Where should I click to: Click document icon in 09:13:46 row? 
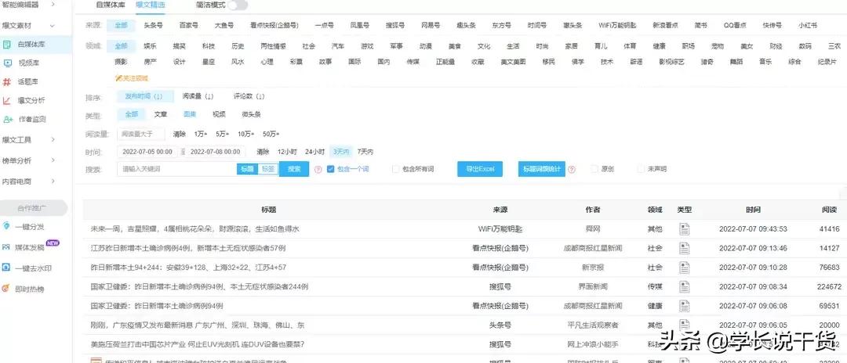click(x=685, y=248)
